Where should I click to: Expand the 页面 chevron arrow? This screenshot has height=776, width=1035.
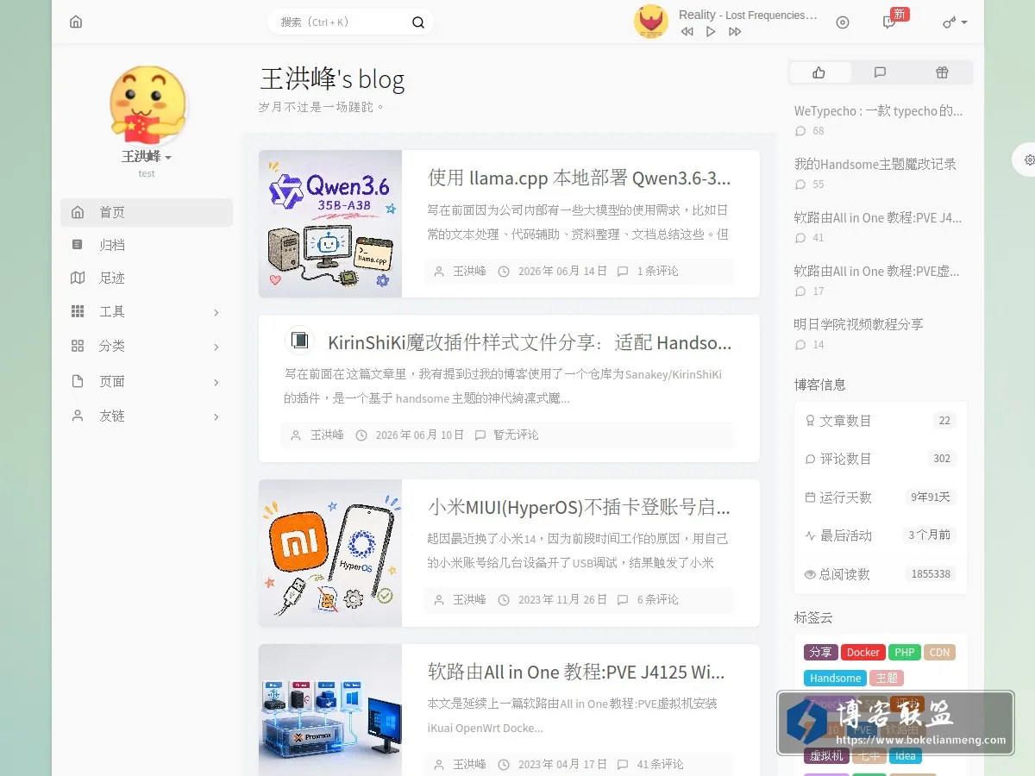coord(216,382)
